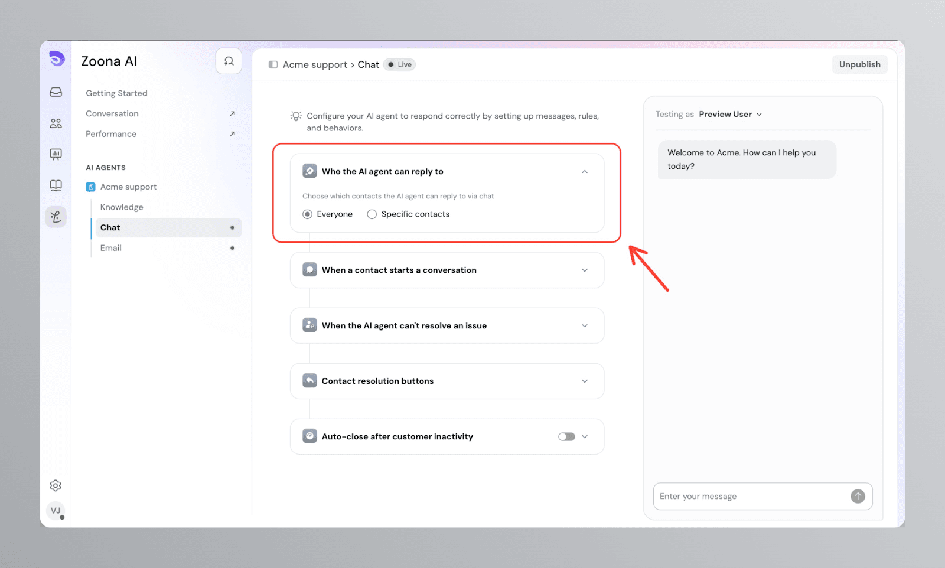The image size is (945, 568).
Task: Click the 'Who the AI agent can reply to' icon
Action: tap(309, 171)
